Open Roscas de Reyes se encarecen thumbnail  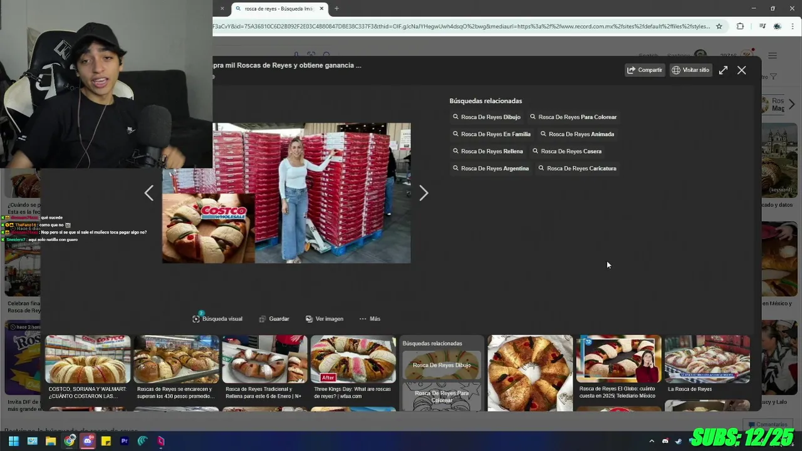click(x=176, y=360)
